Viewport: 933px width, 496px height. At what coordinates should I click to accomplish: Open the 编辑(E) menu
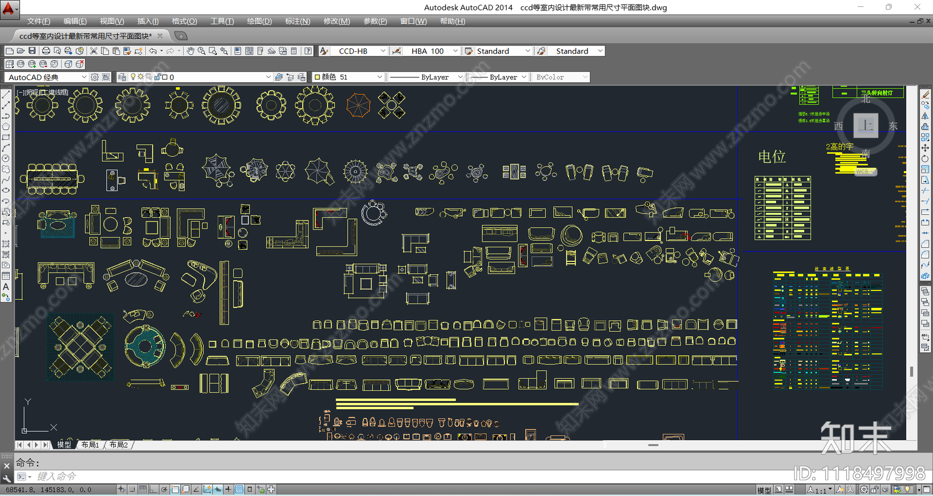point(75,21)
